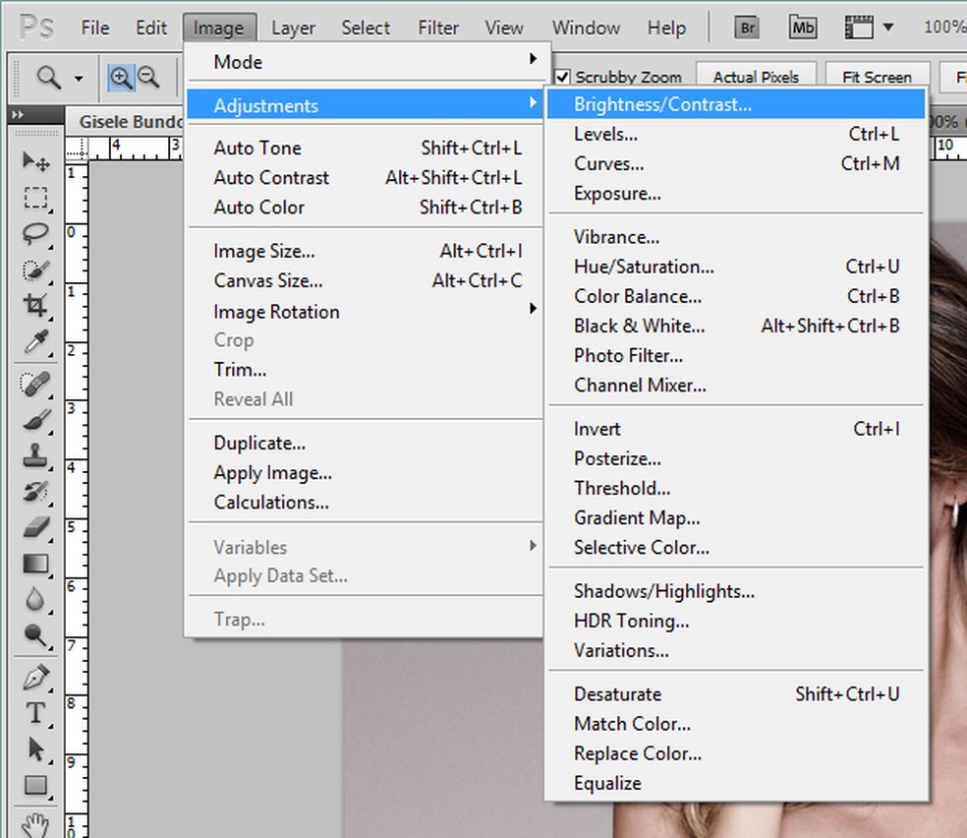The width and height of the screenshot is (967, 838).
Task: Select the Eraser tool
Action: pyautogui.click(x=35, y=527)
